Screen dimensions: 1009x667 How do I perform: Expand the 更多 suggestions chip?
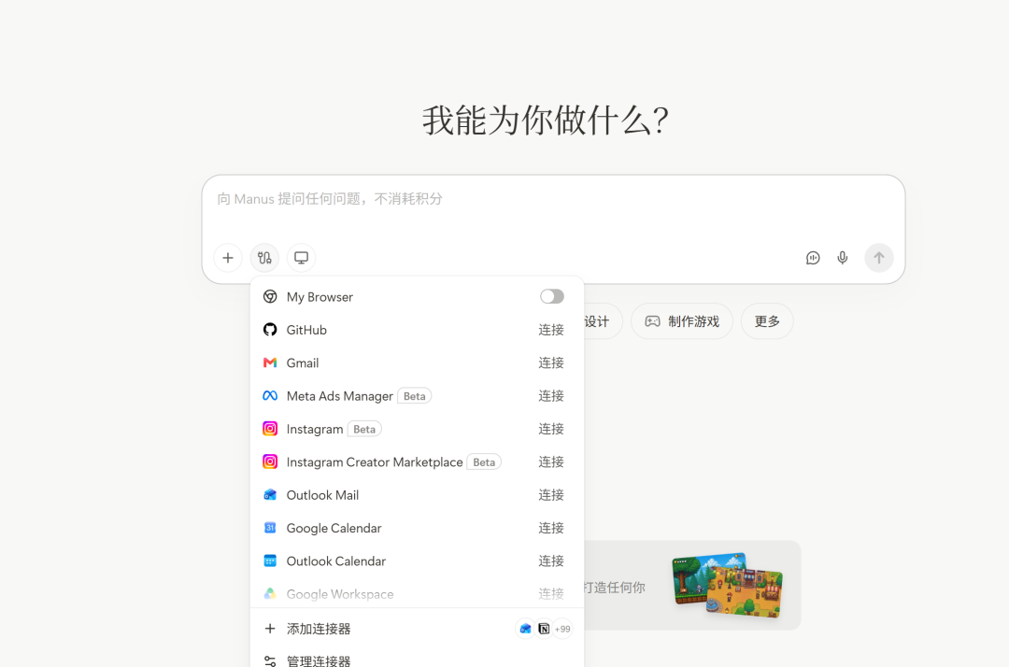767,321
